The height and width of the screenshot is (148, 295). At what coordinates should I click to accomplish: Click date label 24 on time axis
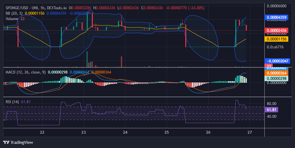(x=125, y=132)
